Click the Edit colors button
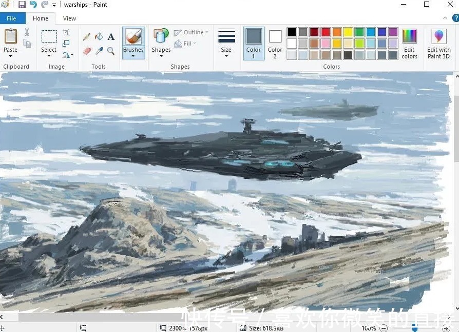Image resolution: width=459 pixels, height=332 pixels. tap(409, 43)
